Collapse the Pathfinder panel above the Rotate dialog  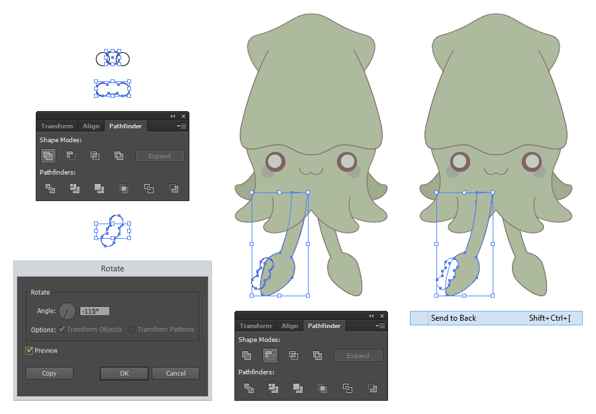[x=173, y=116]
